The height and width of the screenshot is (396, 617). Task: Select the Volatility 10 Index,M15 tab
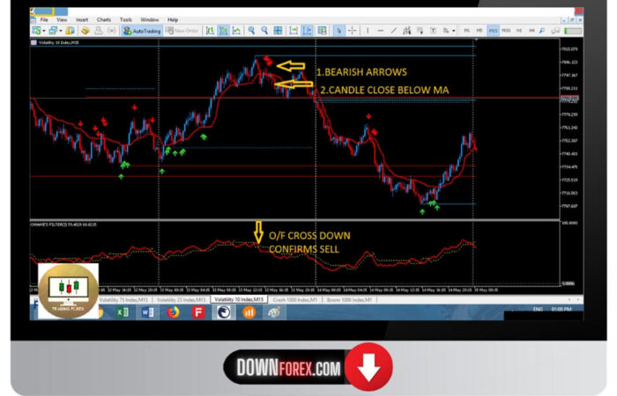point(239,299)
